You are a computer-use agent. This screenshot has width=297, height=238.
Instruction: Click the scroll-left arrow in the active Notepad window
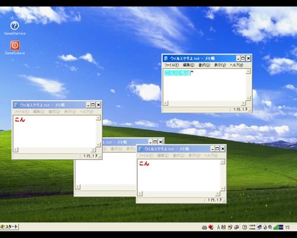pyautogui.click(x=166, y=103)
